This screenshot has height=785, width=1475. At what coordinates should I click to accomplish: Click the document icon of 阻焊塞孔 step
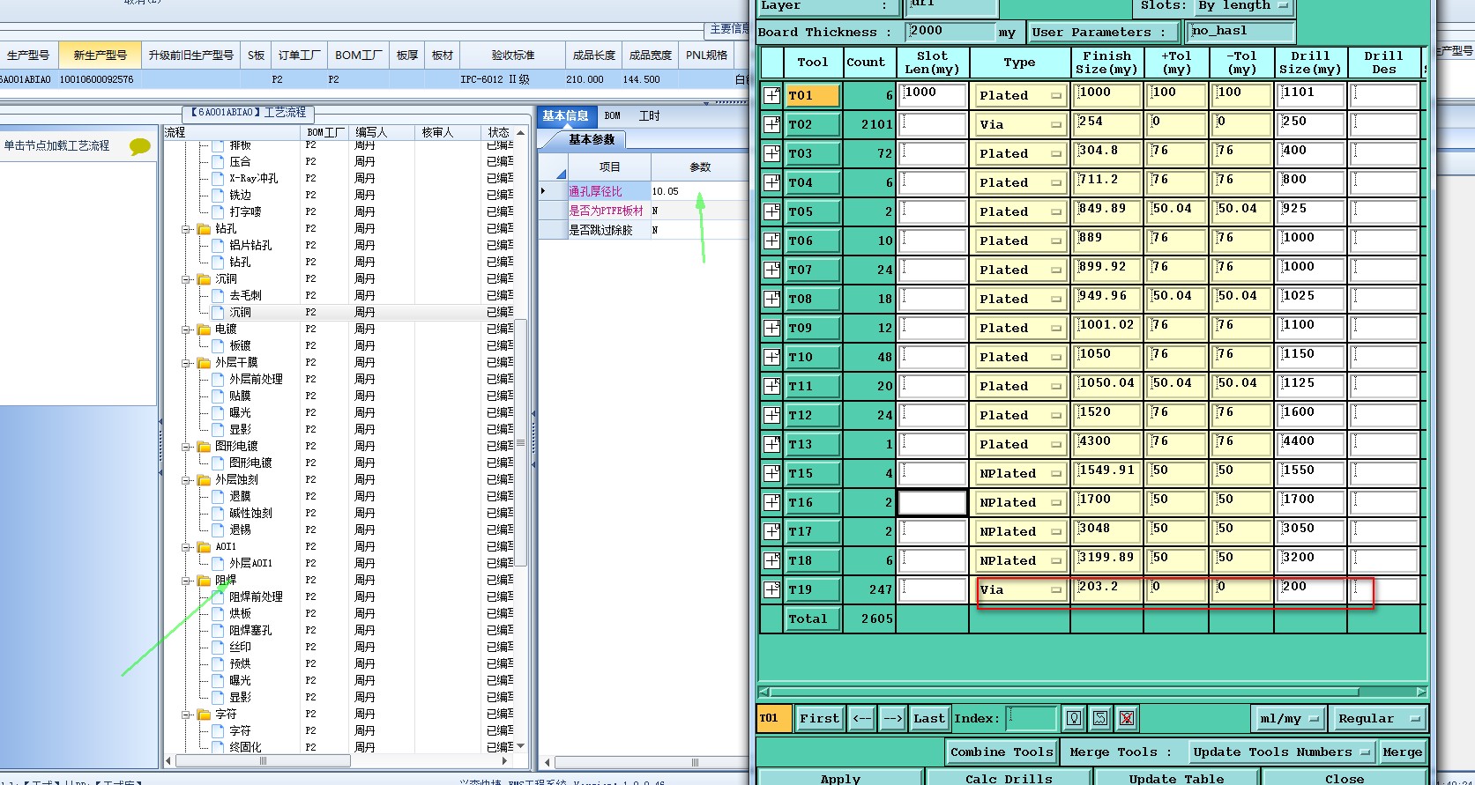pyautogui.click(x=218, y=631)
